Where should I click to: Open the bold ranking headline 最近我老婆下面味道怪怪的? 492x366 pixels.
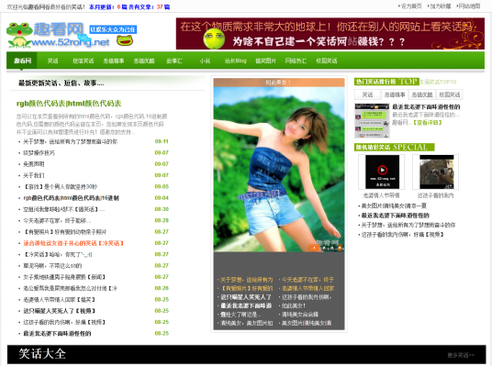[426, 107]
